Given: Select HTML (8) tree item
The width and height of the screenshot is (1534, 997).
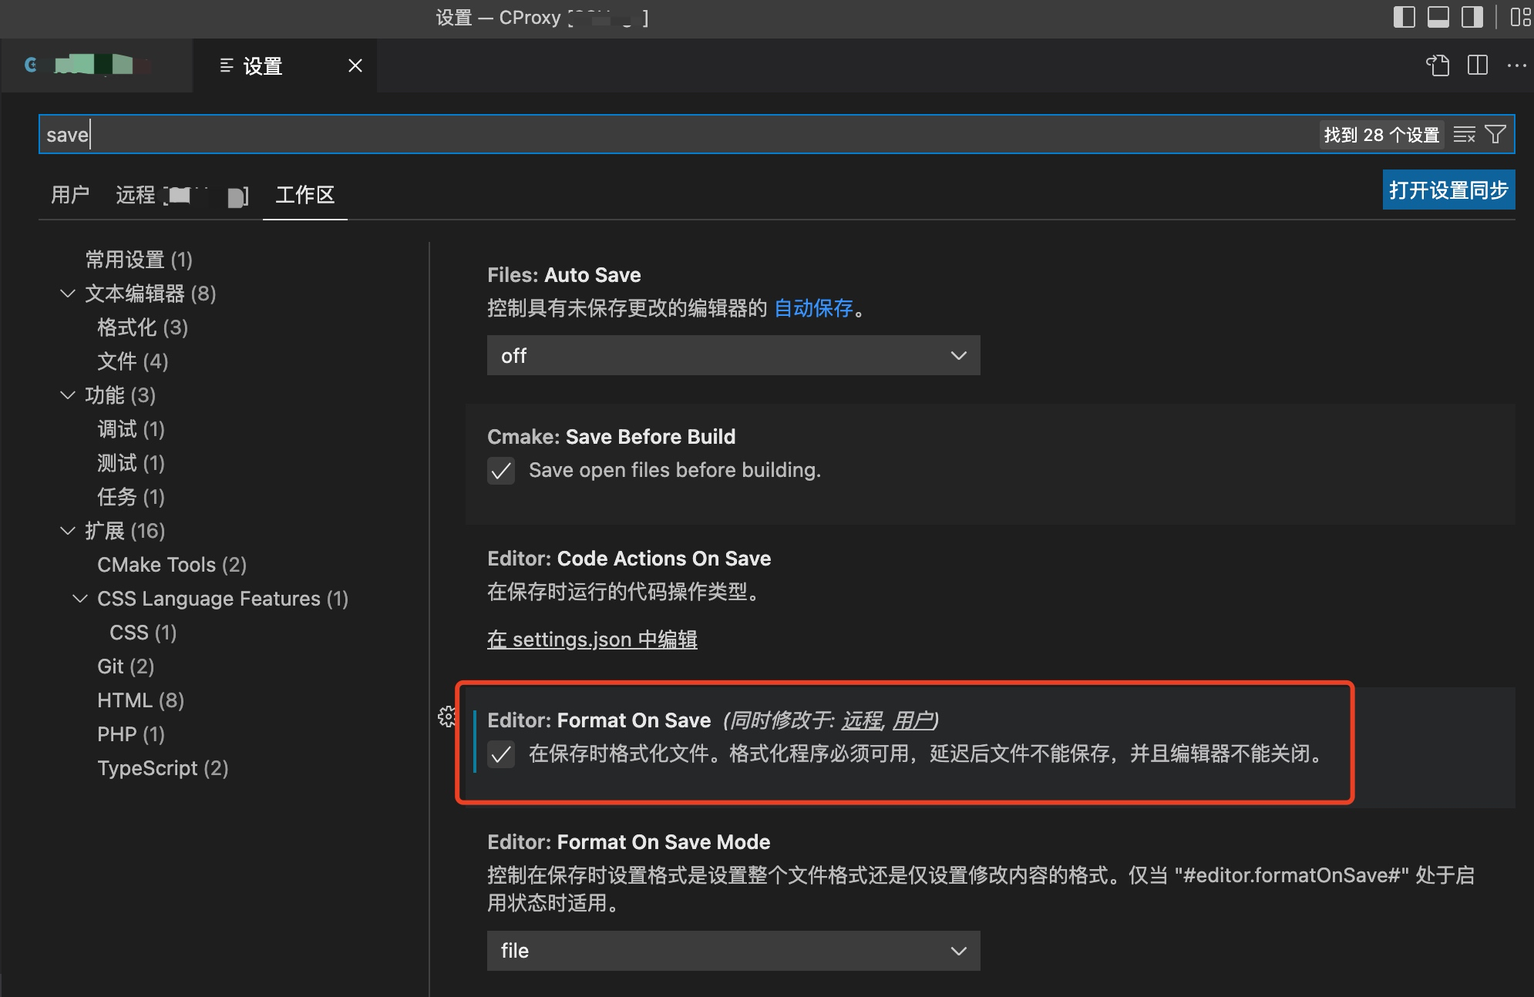Looking at the screenshot, I should point(140,700).
